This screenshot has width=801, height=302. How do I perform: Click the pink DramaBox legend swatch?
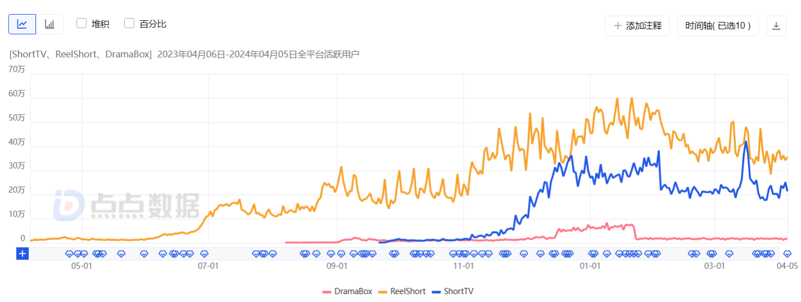click(x=327, y=291)
